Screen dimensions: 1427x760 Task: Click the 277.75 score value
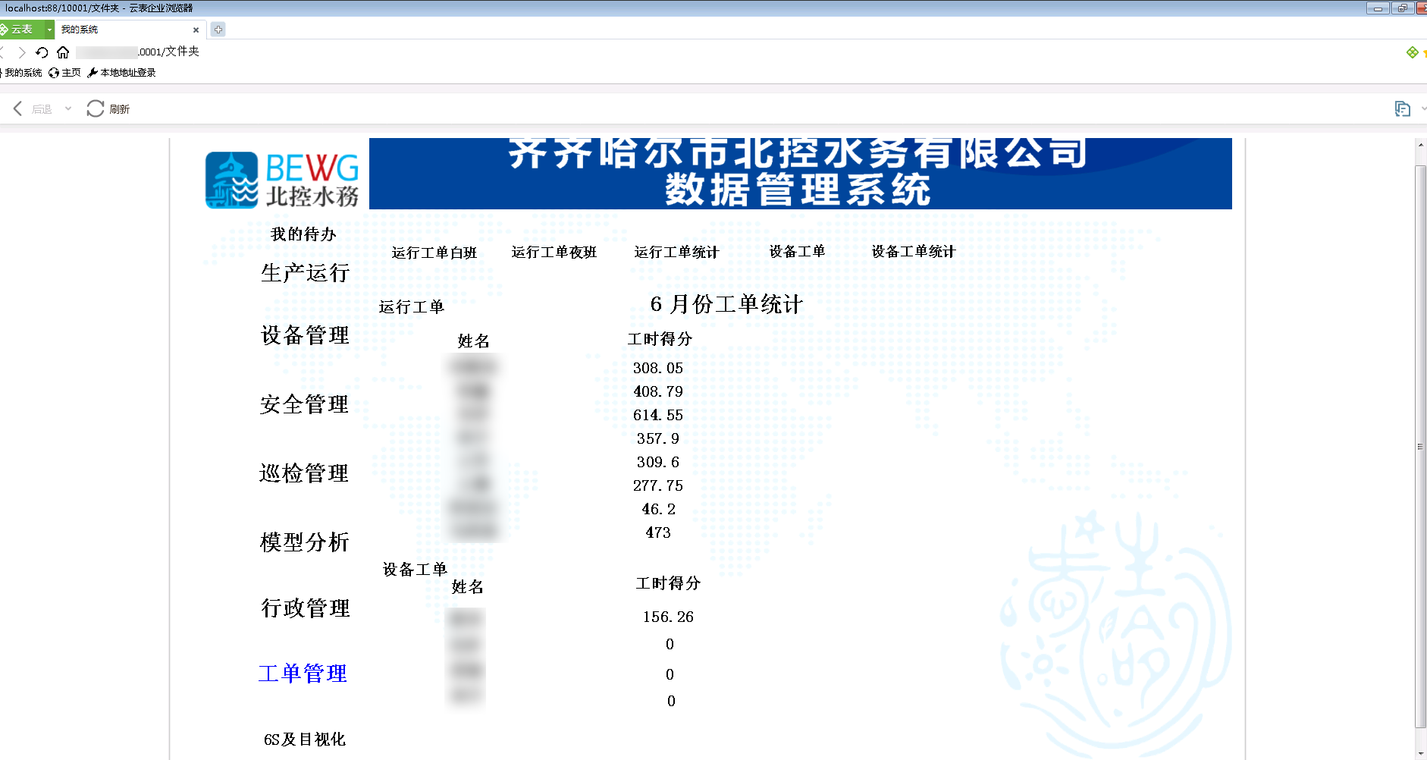658,485
